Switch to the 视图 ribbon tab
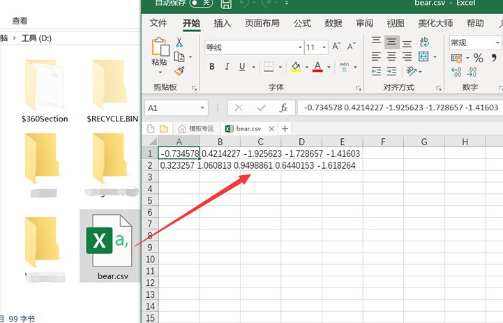This screenshot has width=503, height=323. pos(396,23)
